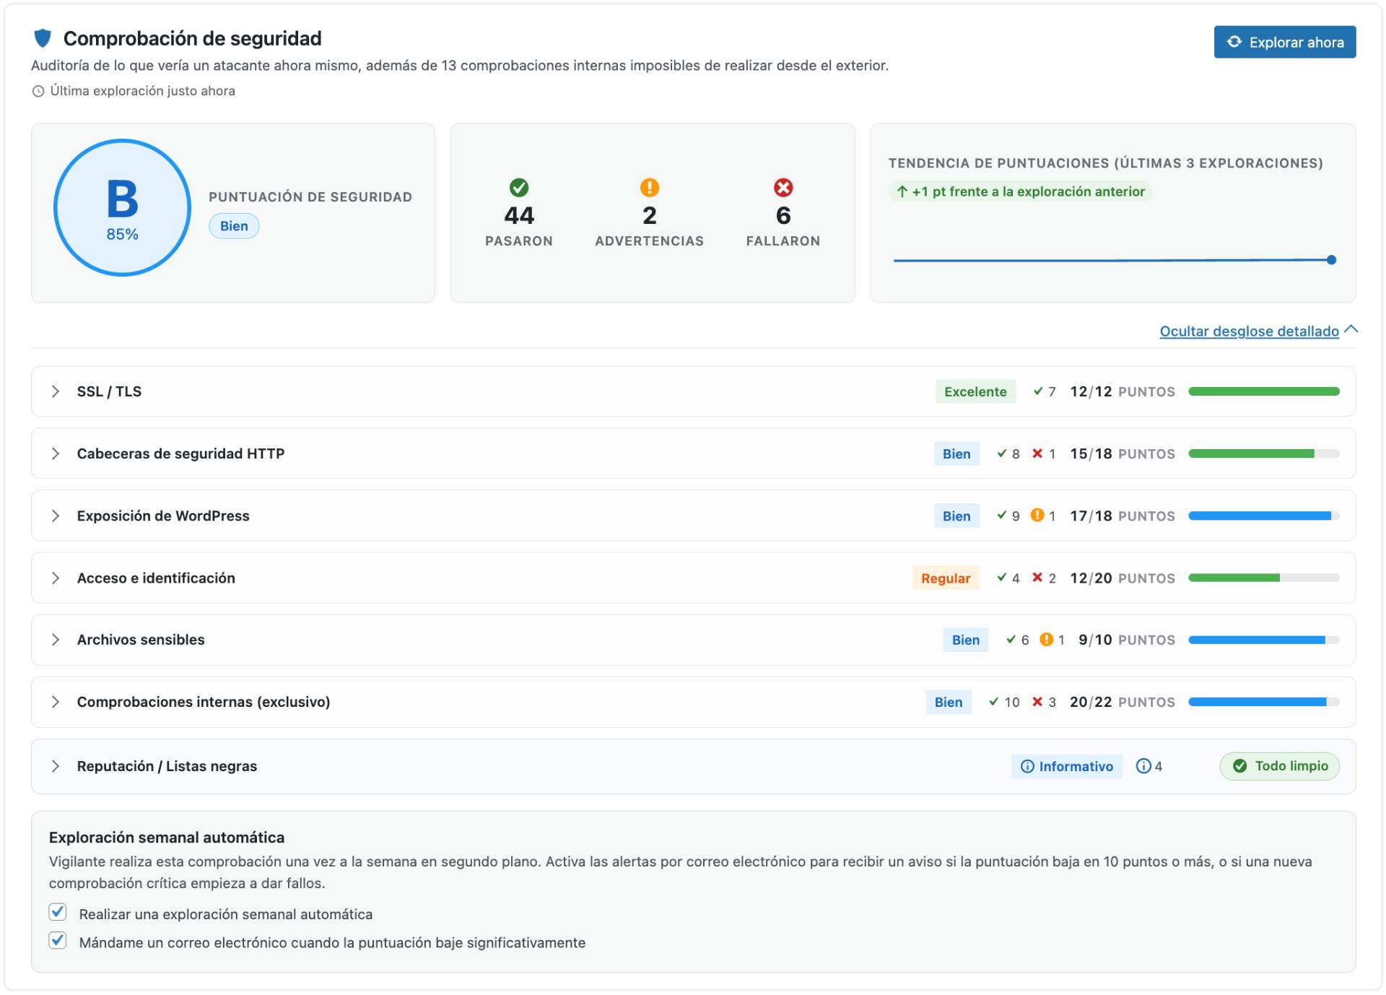
Task: Click the 9/10 PUNTOS value
Action: (1127, 640)
